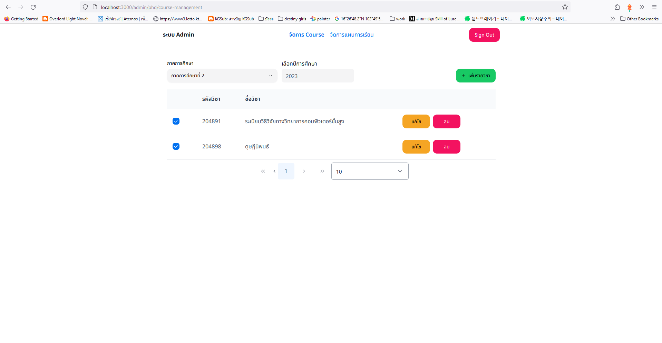
Task: Uncheck the checkbox for course 204891
Action: [x=176, y=121]
